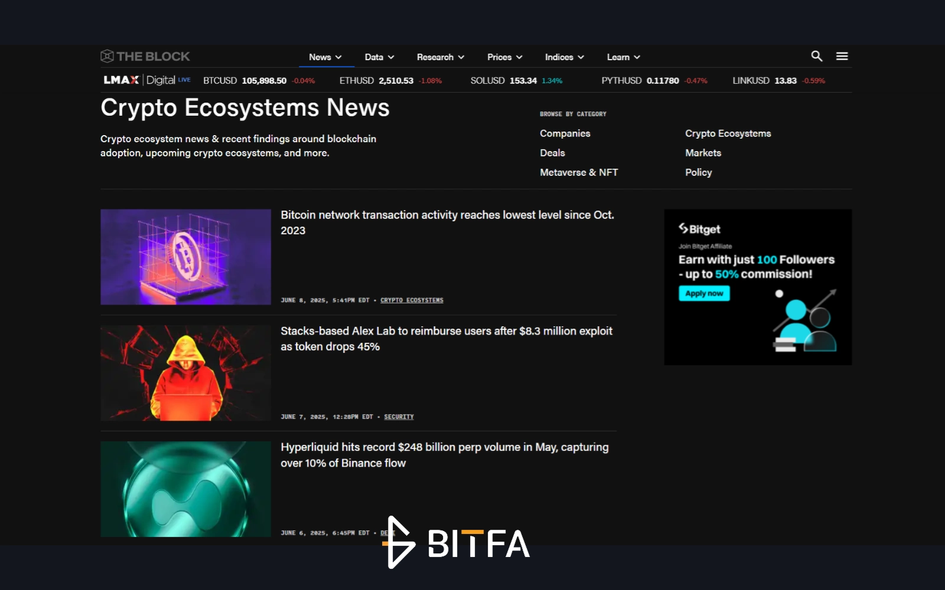Select the CRYPTO ECOSYSTEMS article tag
Screen dimensions: 945x590
[x=412, y=300]
